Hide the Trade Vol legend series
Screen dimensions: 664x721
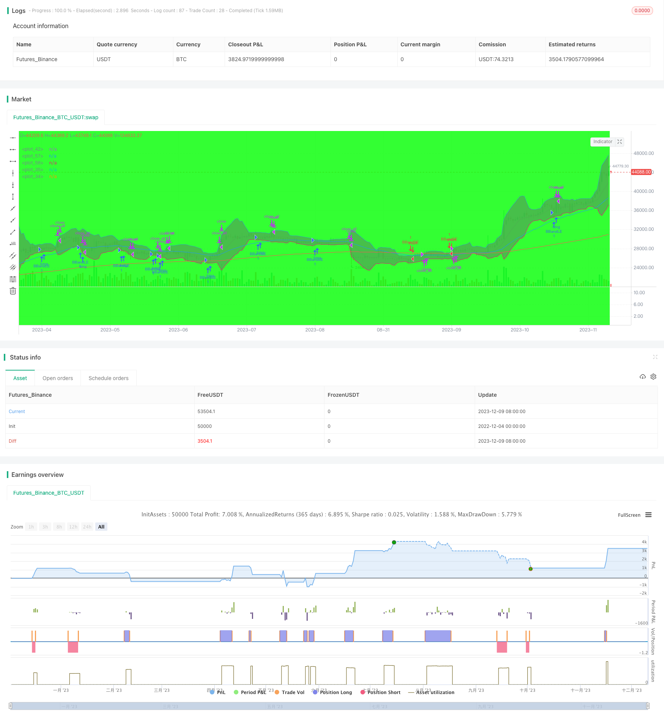(290, 692)
